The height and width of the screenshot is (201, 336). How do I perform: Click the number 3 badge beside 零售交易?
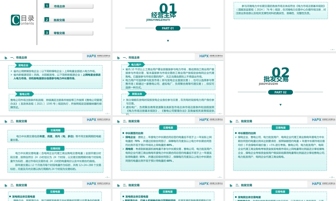click(47, 32)
